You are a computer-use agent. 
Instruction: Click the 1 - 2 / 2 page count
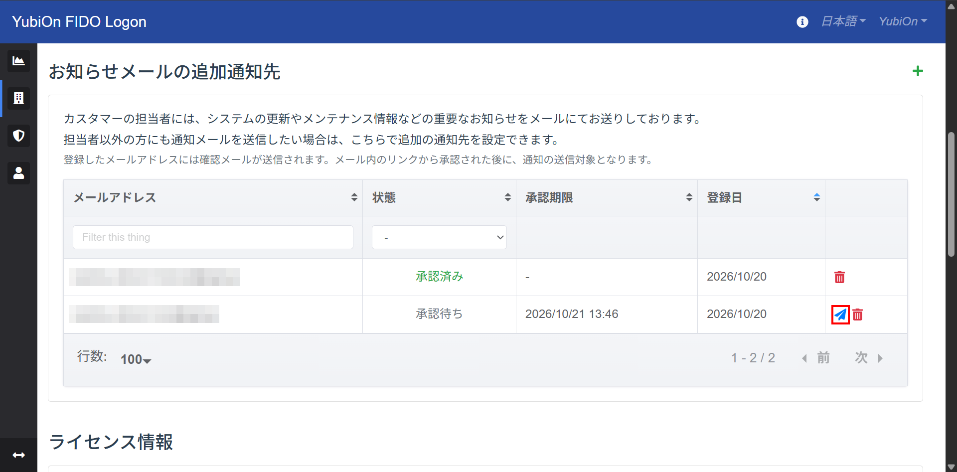click(x=753, y=358)
